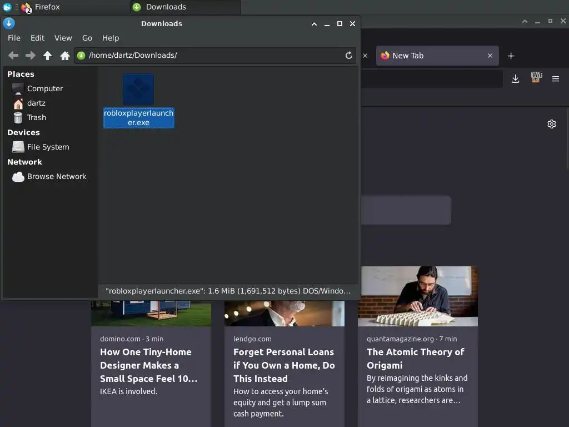Open the Help menu
569x427 pixels.
(111, 38)
